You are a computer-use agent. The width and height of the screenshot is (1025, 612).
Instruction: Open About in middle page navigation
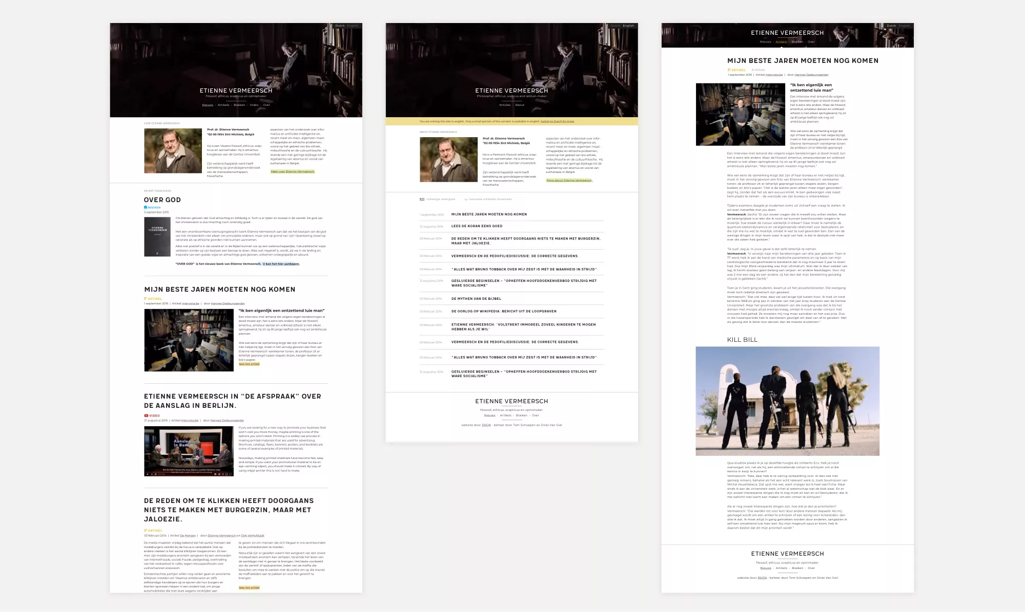click(x=520, y=105)
